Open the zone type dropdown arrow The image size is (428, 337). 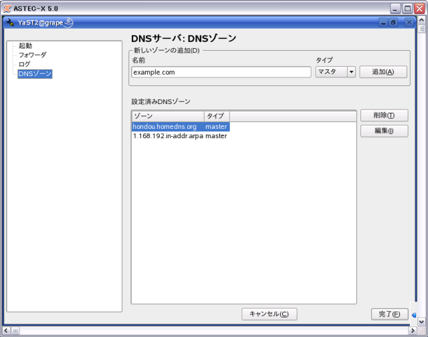pos(350,72)
